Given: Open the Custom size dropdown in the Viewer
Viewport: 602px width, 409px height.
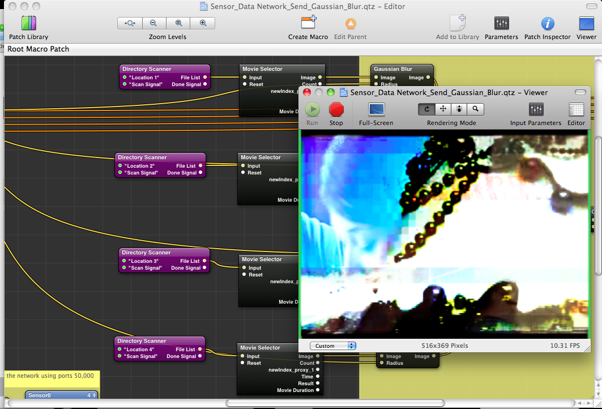Looking at the screenshot, I should (333, 346).
